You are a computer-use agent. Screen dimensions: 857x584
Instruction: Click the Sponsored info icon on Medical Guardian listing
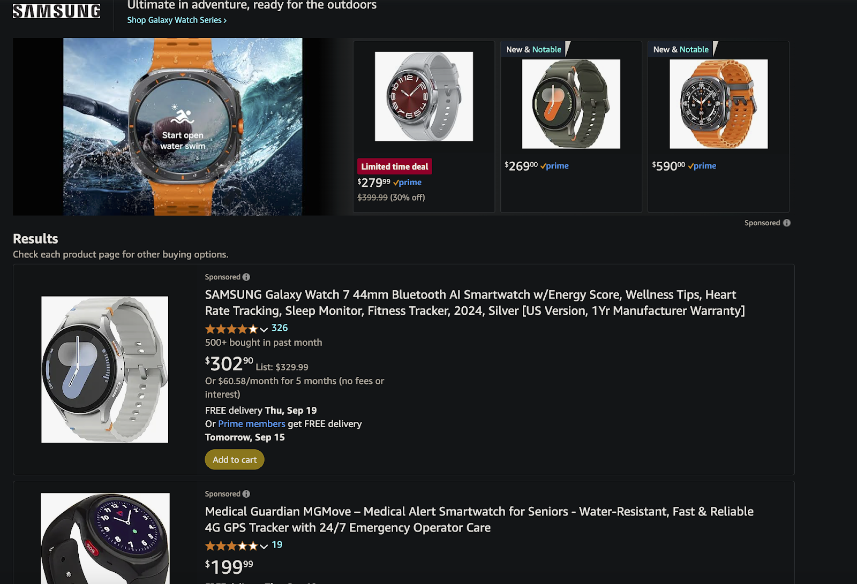tap(246, 494)
